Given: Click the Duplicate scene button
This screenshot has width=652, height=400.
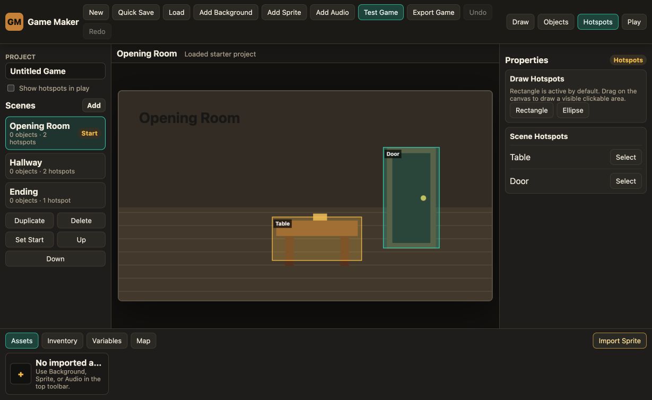Looking at the screenshot, I should point(30,221).
